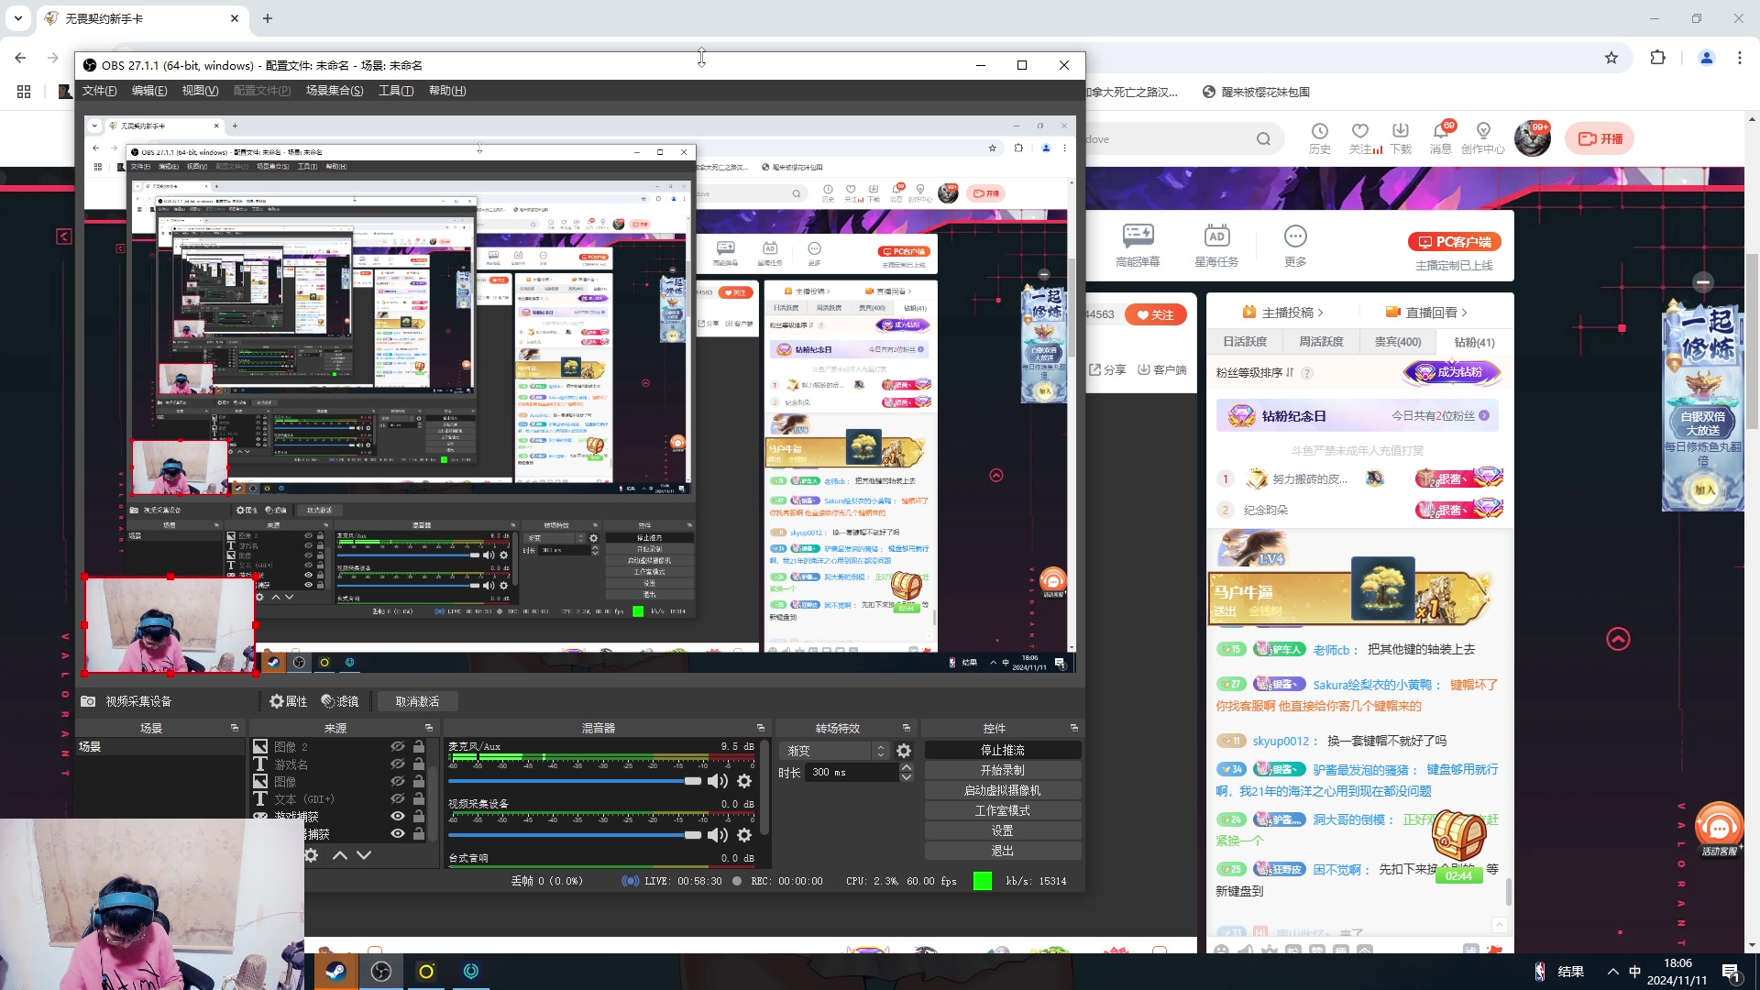Open the 场景集合(S) menu

pos(334,91)
